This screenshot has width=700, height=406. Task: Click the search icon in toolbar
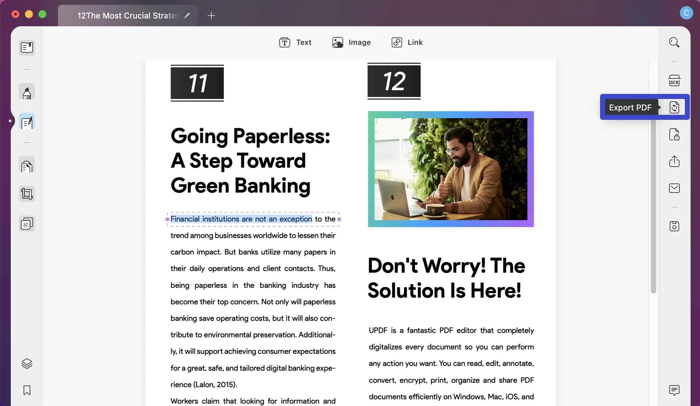pos(674,42)
